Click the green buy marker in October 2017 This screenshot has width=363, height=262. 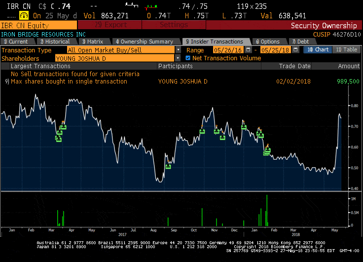pyautogui.click(x=202, y=131)
